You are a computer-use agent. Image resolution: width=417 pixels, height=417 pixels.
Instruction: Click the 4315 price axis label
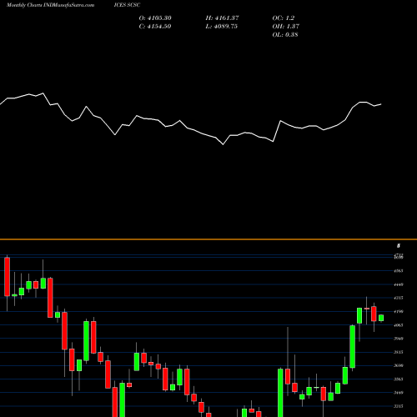tap(399, 298)
